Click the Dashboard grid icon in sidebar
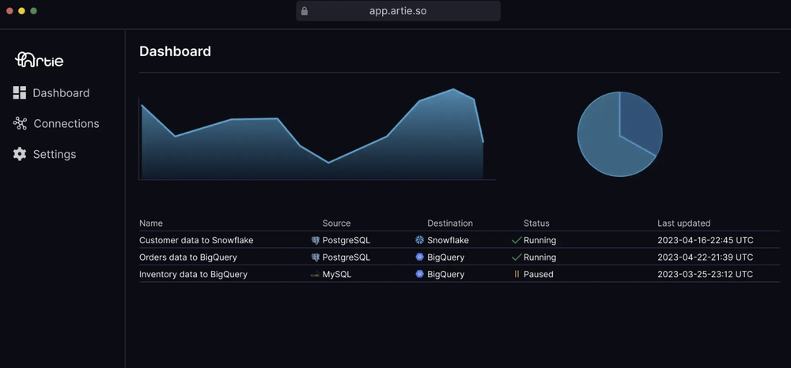The image size is (791, 368). tap(20, 92)
